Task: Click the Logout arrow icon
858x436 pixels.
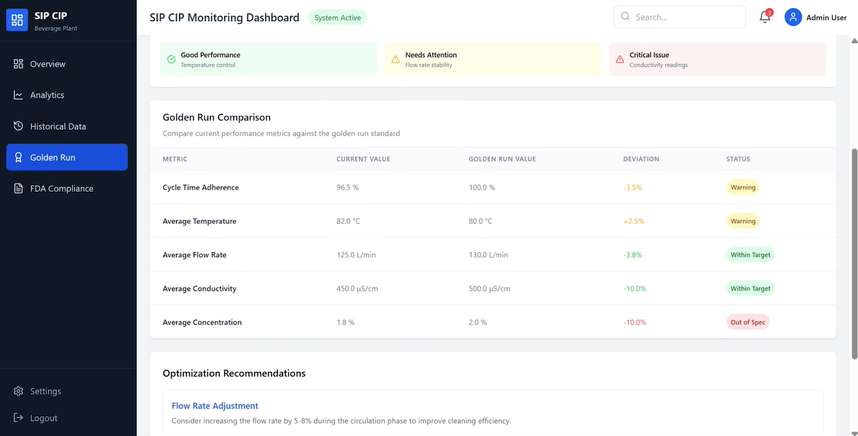Action: 18,418
